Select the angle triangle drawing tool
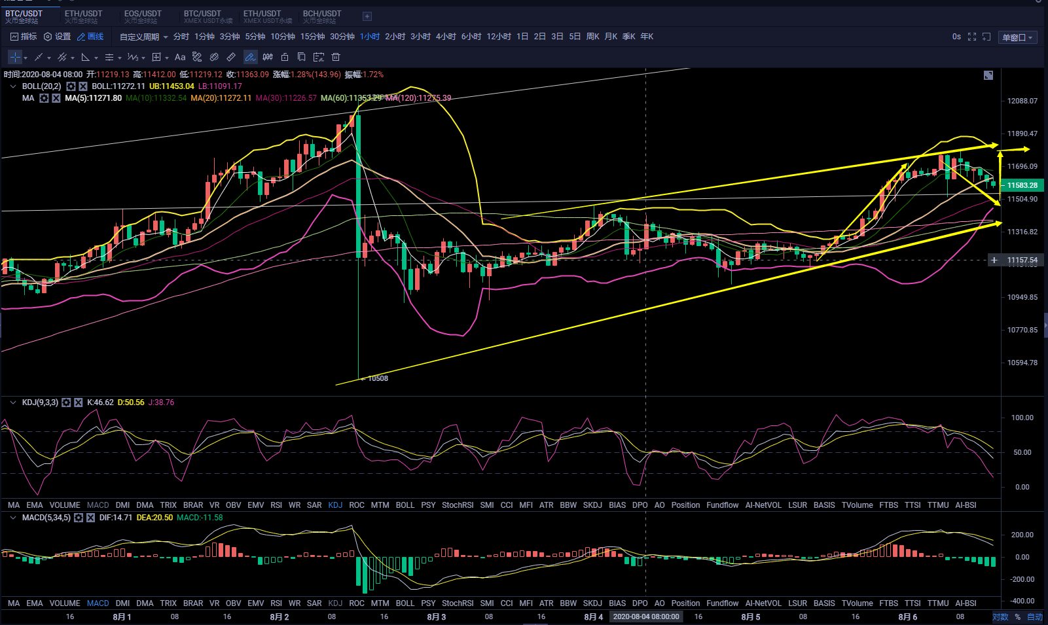 point(85,57)
